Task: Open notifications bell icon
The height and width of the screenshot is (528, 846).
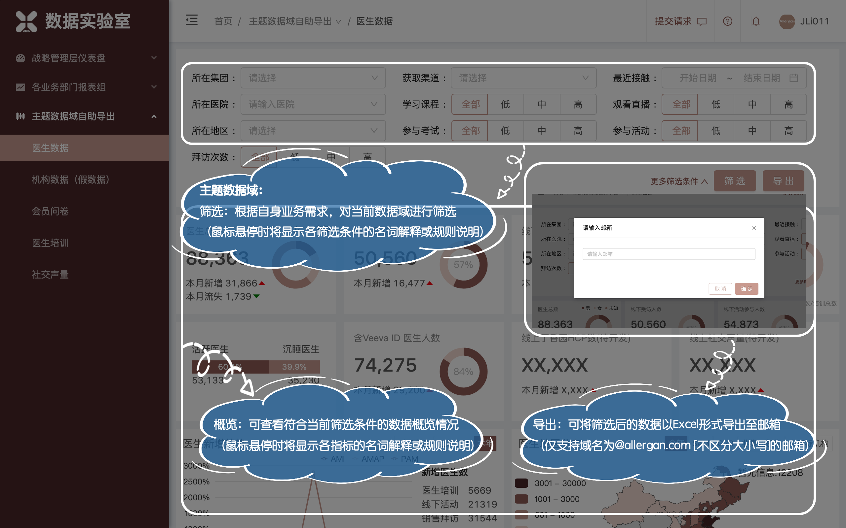Action: pyautogui.click(x=756, y=21)
